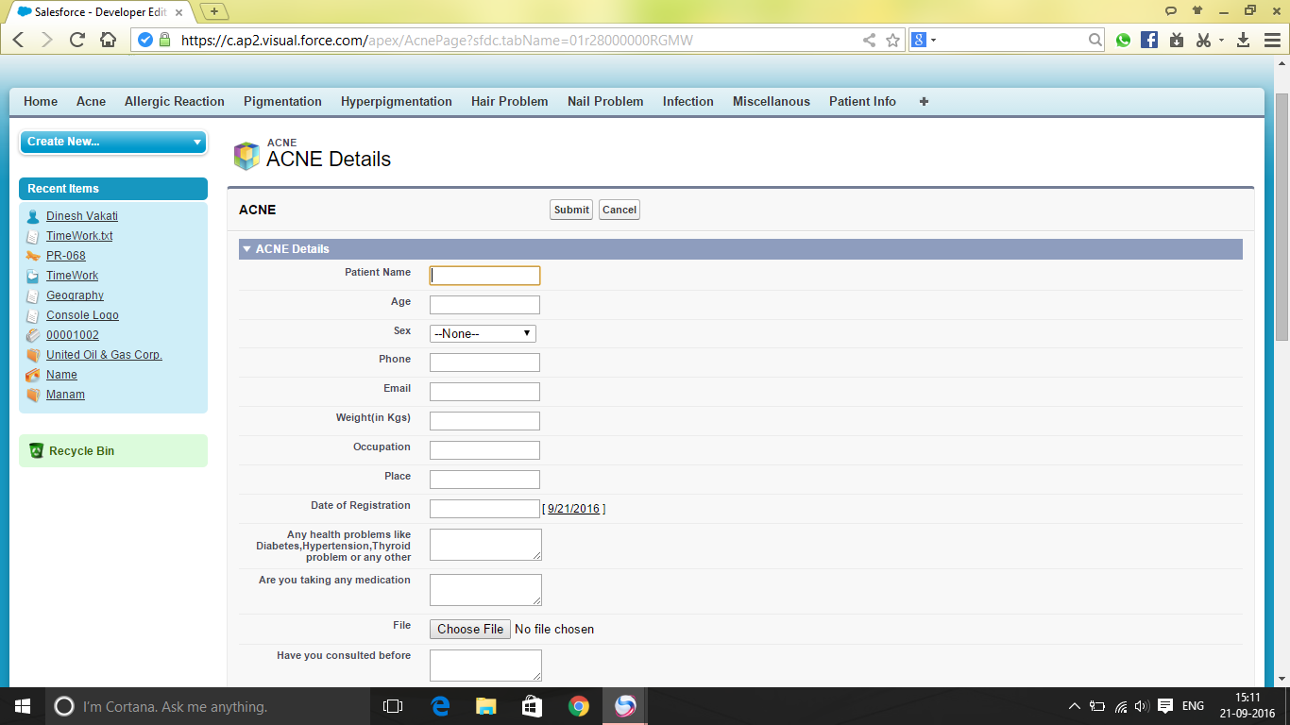Click the Cortana search box
This screenshot has height=725, width=1290.
click(x=208, y=706)
